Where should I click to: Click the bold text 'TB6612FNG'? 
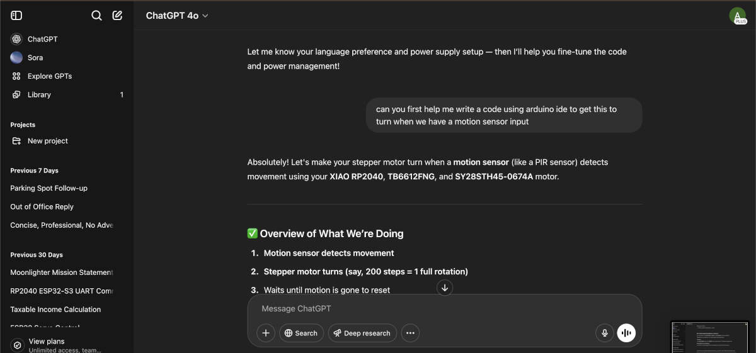click(411, 177)
